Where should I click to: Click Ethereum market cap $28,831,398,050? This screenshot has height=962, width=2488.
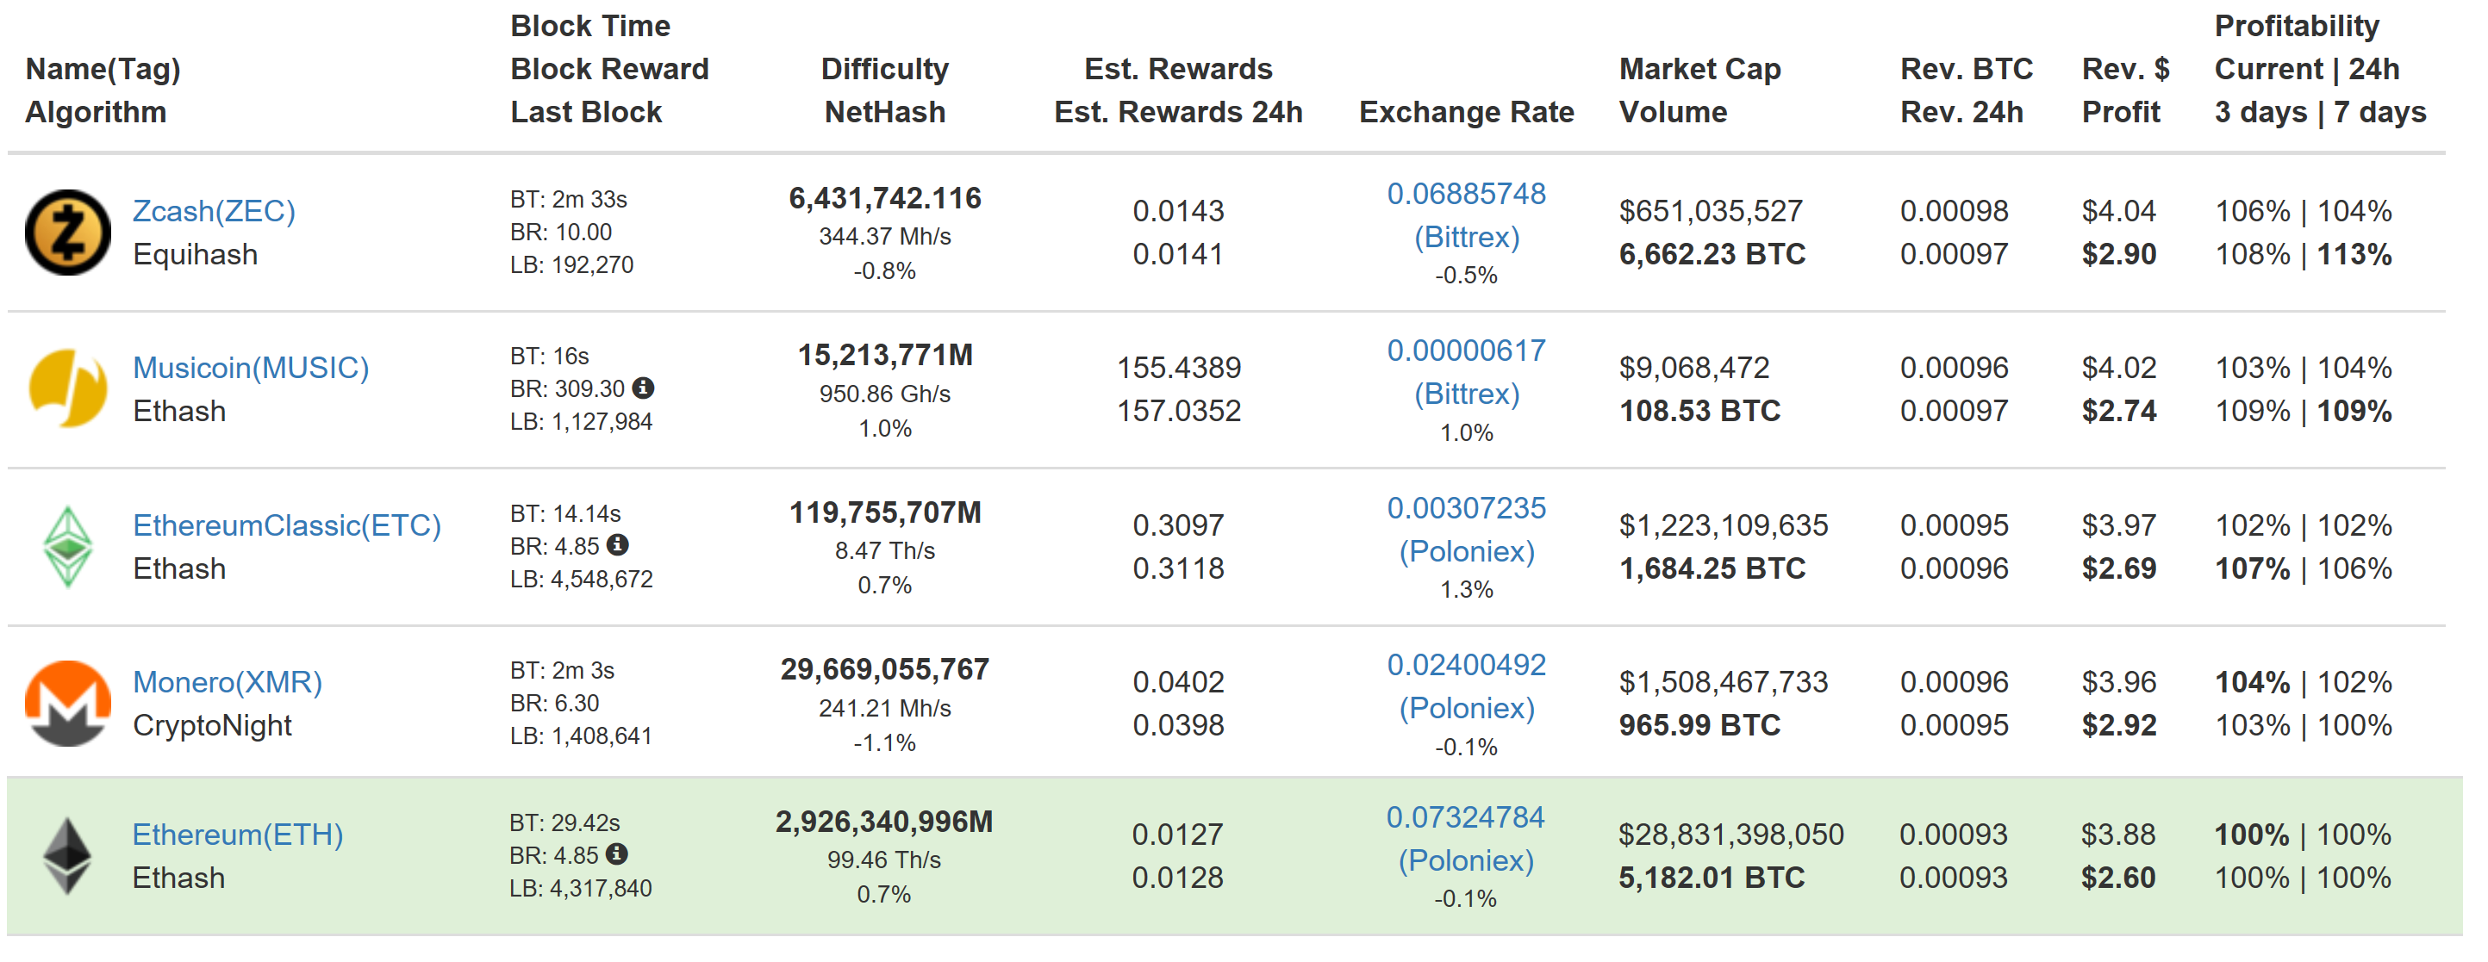click(x=1730, y=835)
